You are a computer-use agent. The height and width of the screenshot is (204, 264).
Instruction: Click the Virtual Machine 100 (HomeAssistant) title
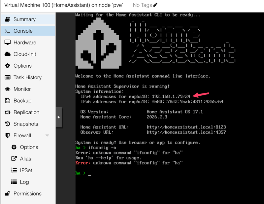coord(64,5)
